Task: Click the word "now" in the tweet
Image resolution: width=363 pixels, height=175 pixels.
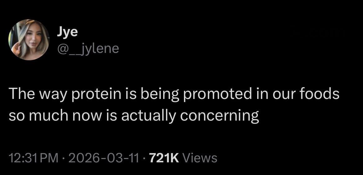Action: [x=88, y=116]
